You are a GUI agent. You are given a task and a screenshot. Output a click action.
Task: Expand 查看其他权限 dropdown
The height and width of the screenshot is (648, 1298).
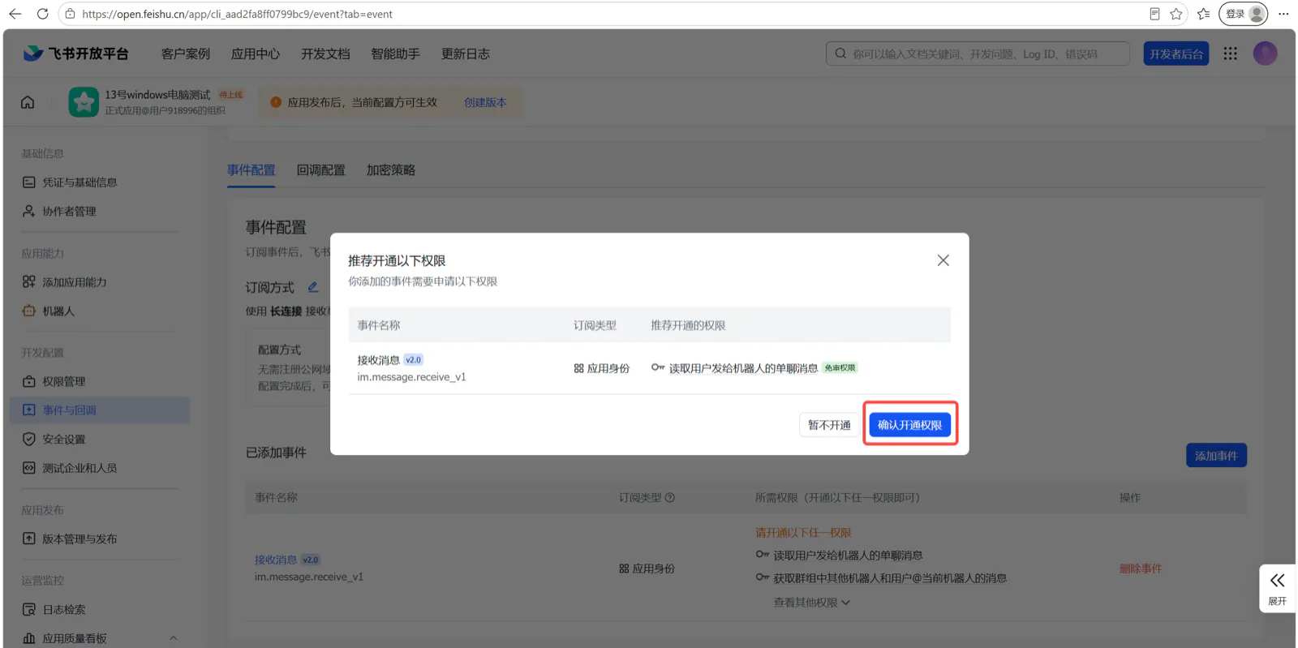pos(811,603)
